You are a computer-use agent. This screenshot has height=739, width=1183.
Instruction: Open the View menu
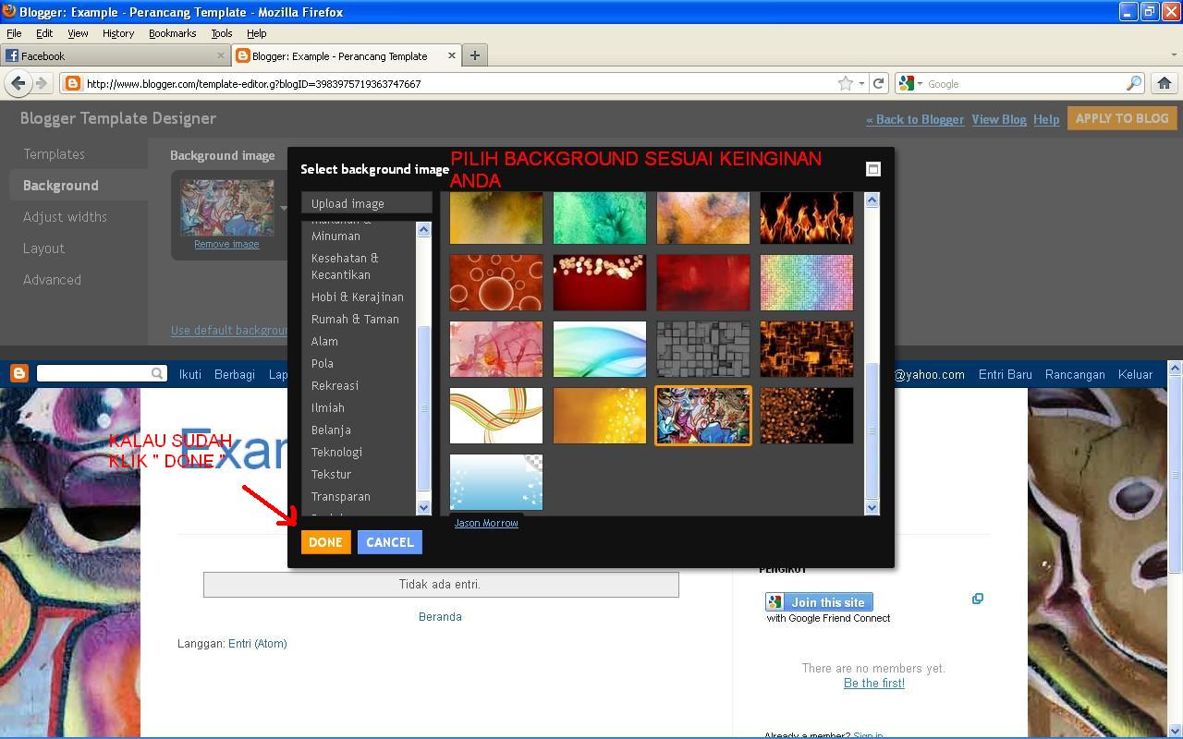click(x=78, y=33)
